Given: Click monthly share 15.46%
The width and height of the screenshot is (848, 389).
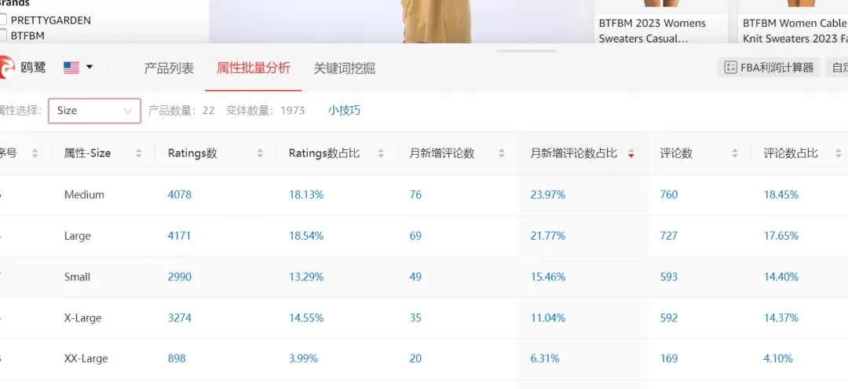Looking at the screenshot, I should click(x=548, y=277).
